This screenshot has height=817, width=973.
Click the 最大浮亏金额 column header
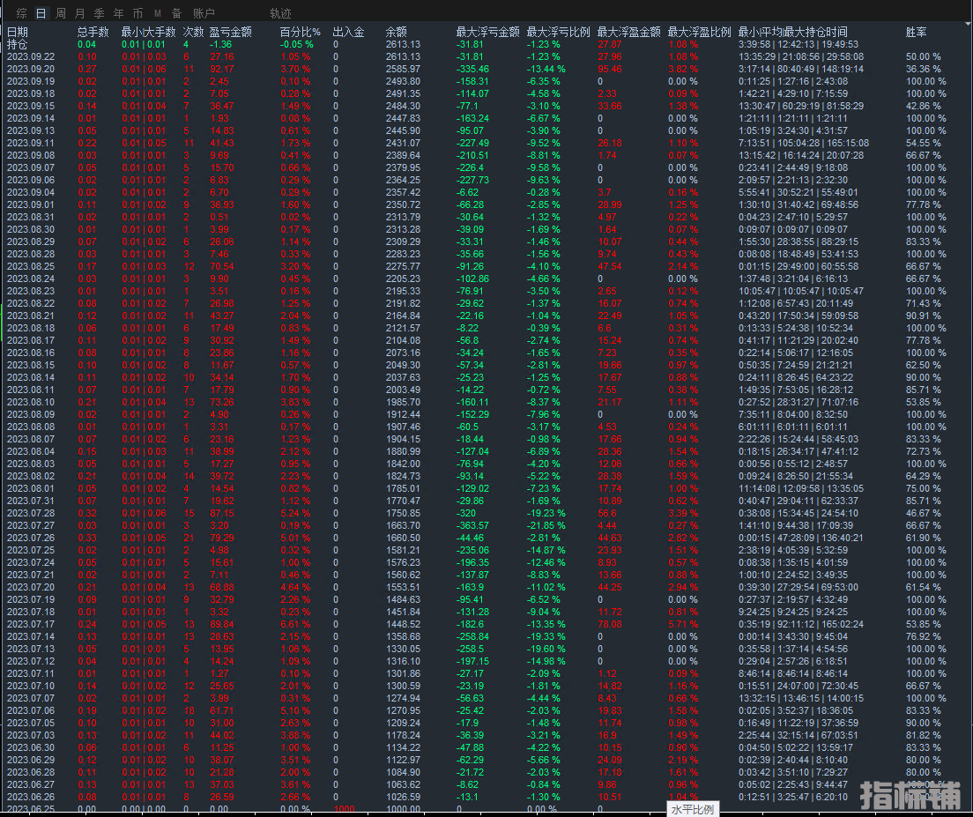tap(487, 32)
